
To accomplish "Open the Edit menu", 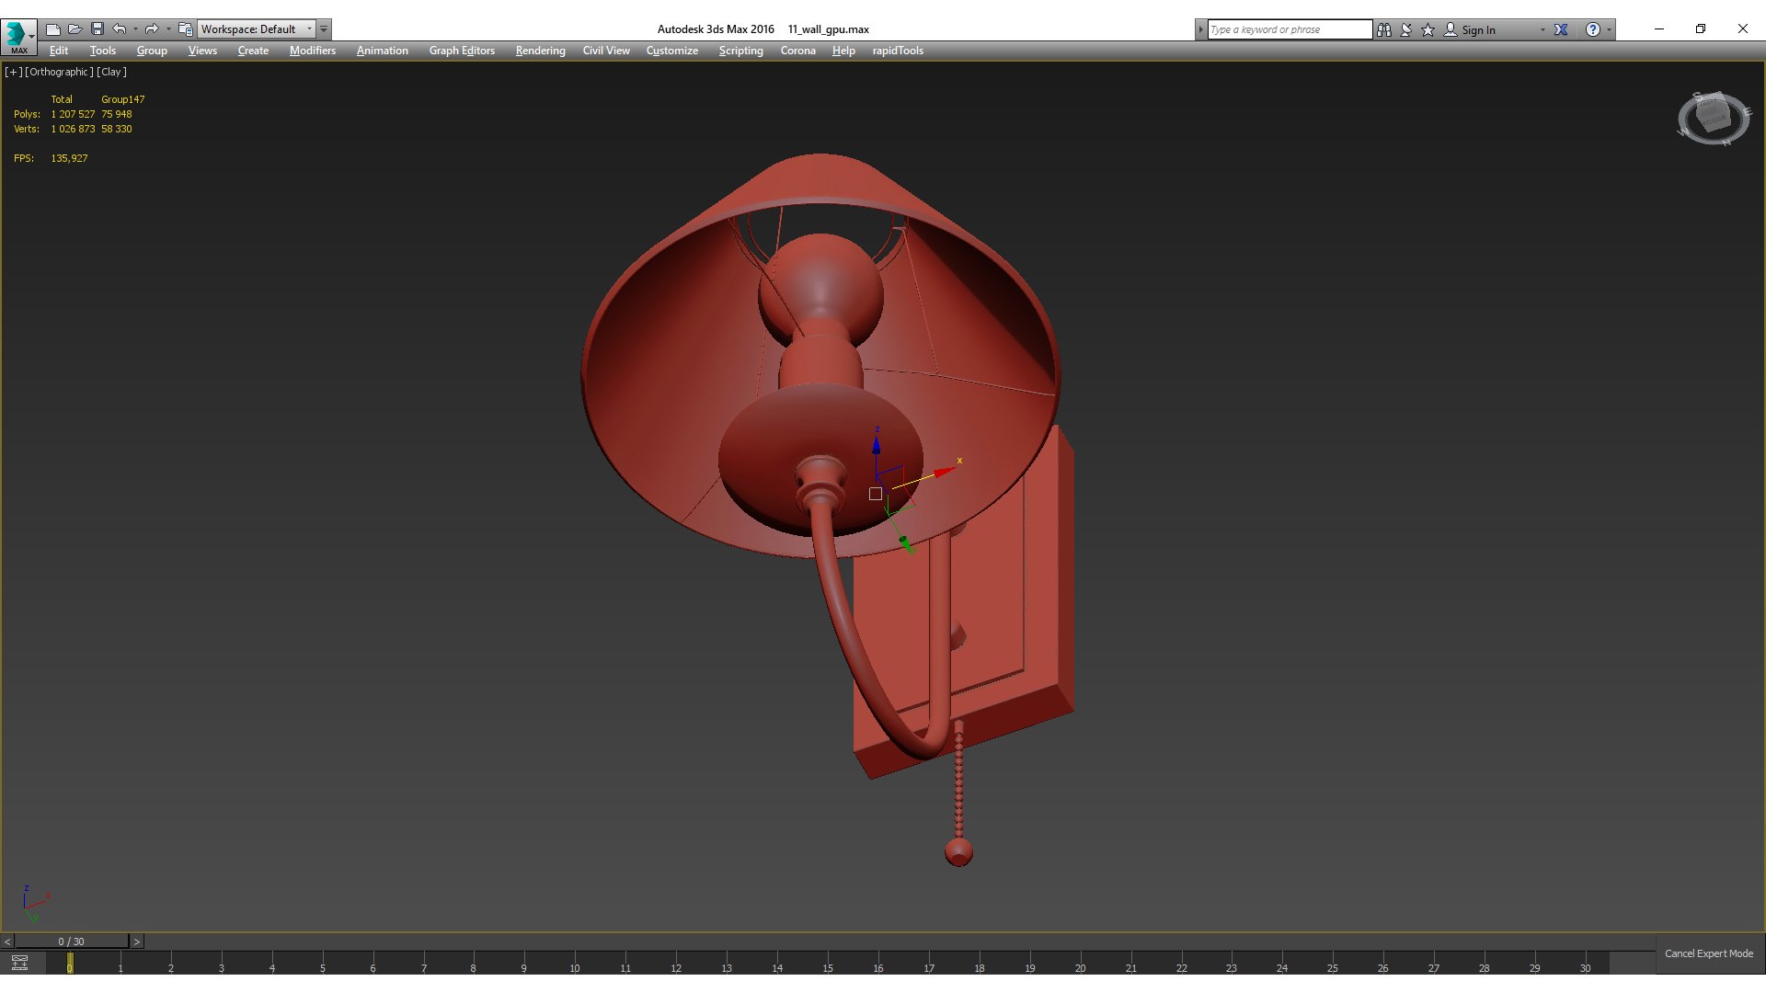I will point(59,51).
